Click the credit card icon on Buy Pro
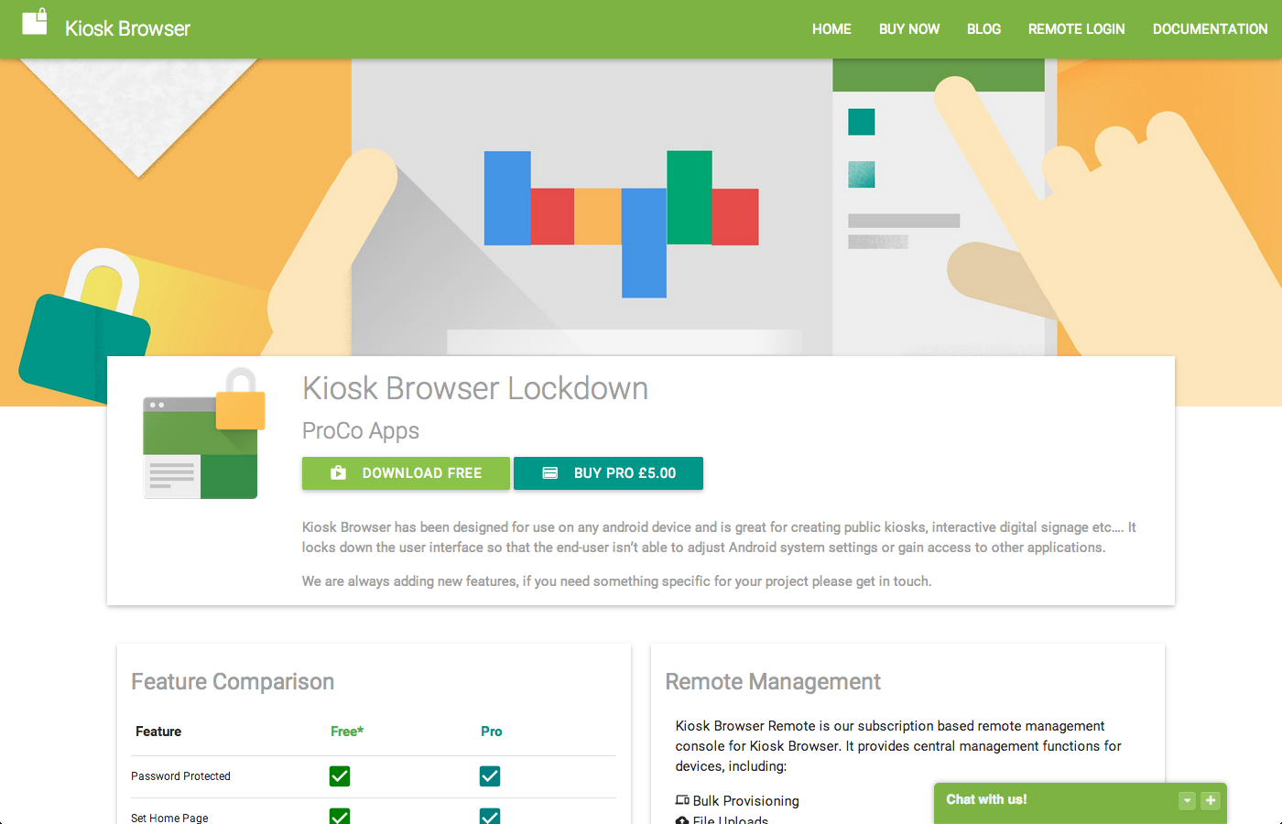The image size is (1282, 824). coord(549,473)
